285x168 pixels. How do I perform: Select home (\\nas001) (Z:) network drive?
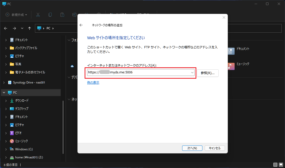pos(29,157)
